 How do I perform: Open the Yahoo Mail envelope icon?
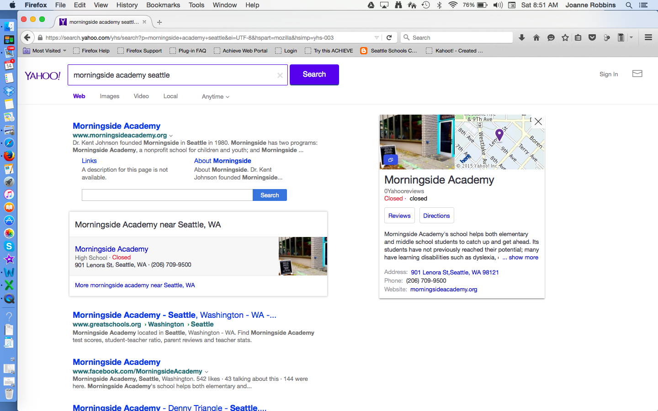click(x=637, y=74)
